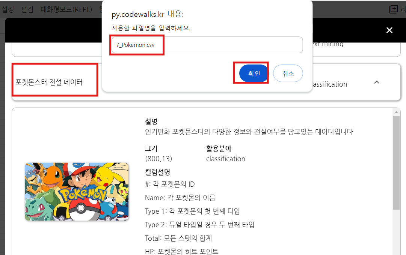Image resolution: width=406 pixels, height=255 pixels.
Task: Close the dataset panel with the X icon
Action: tap(389, 30)
